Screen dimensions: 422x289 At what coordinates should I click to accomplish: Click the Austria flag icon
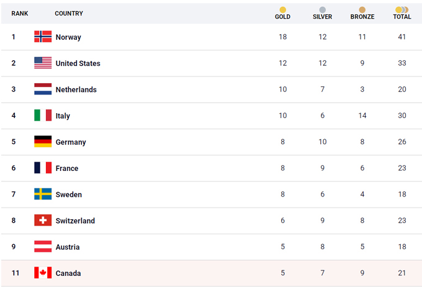[43, 247]
